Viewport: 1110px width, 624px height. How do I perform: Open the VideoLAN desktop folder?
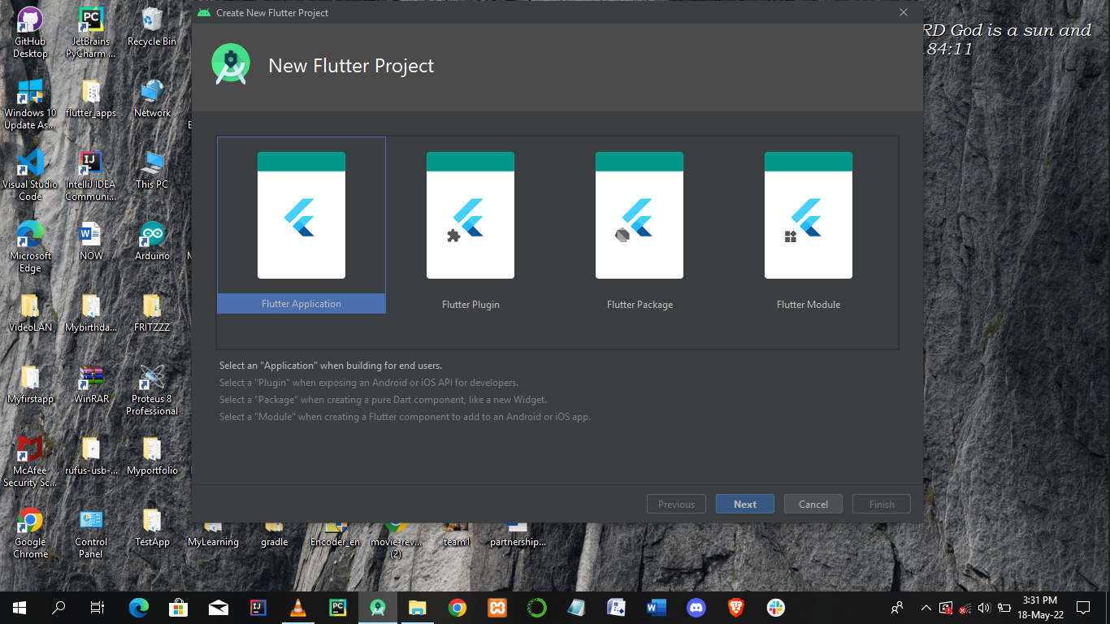(x=30, y=314)
